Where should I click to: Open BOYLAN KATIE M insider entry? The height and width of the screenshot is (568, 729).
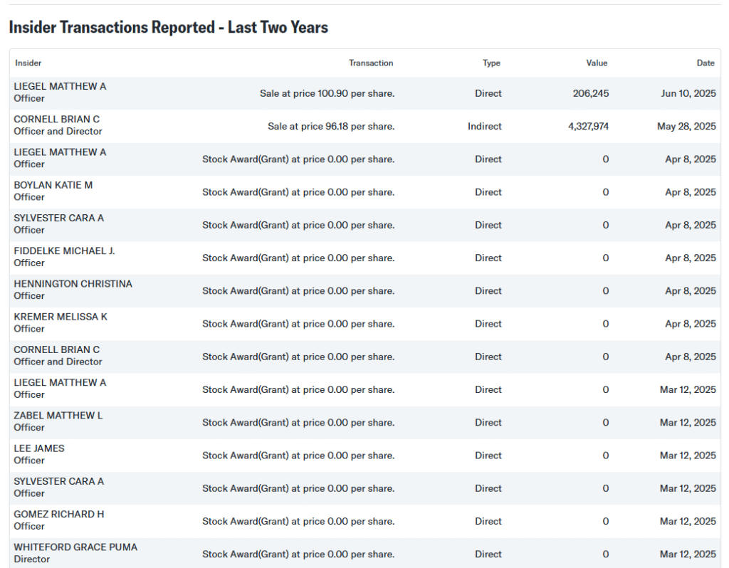click(x=53, y=185)
